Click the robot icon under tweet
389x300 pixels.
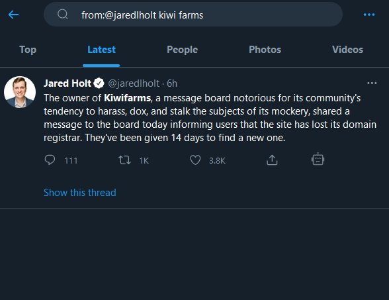click(x=318, y=159)
